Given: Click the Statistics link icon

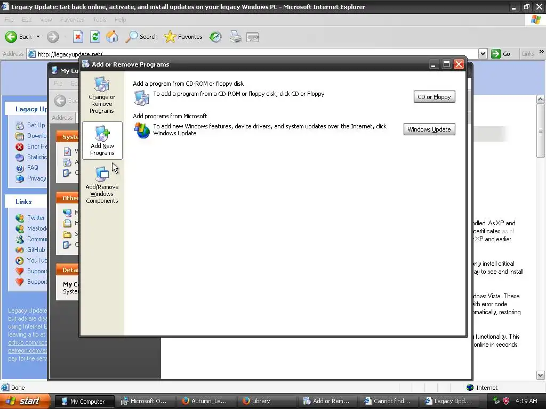Looking at the screenshot, I should click(x=20, y=157).
